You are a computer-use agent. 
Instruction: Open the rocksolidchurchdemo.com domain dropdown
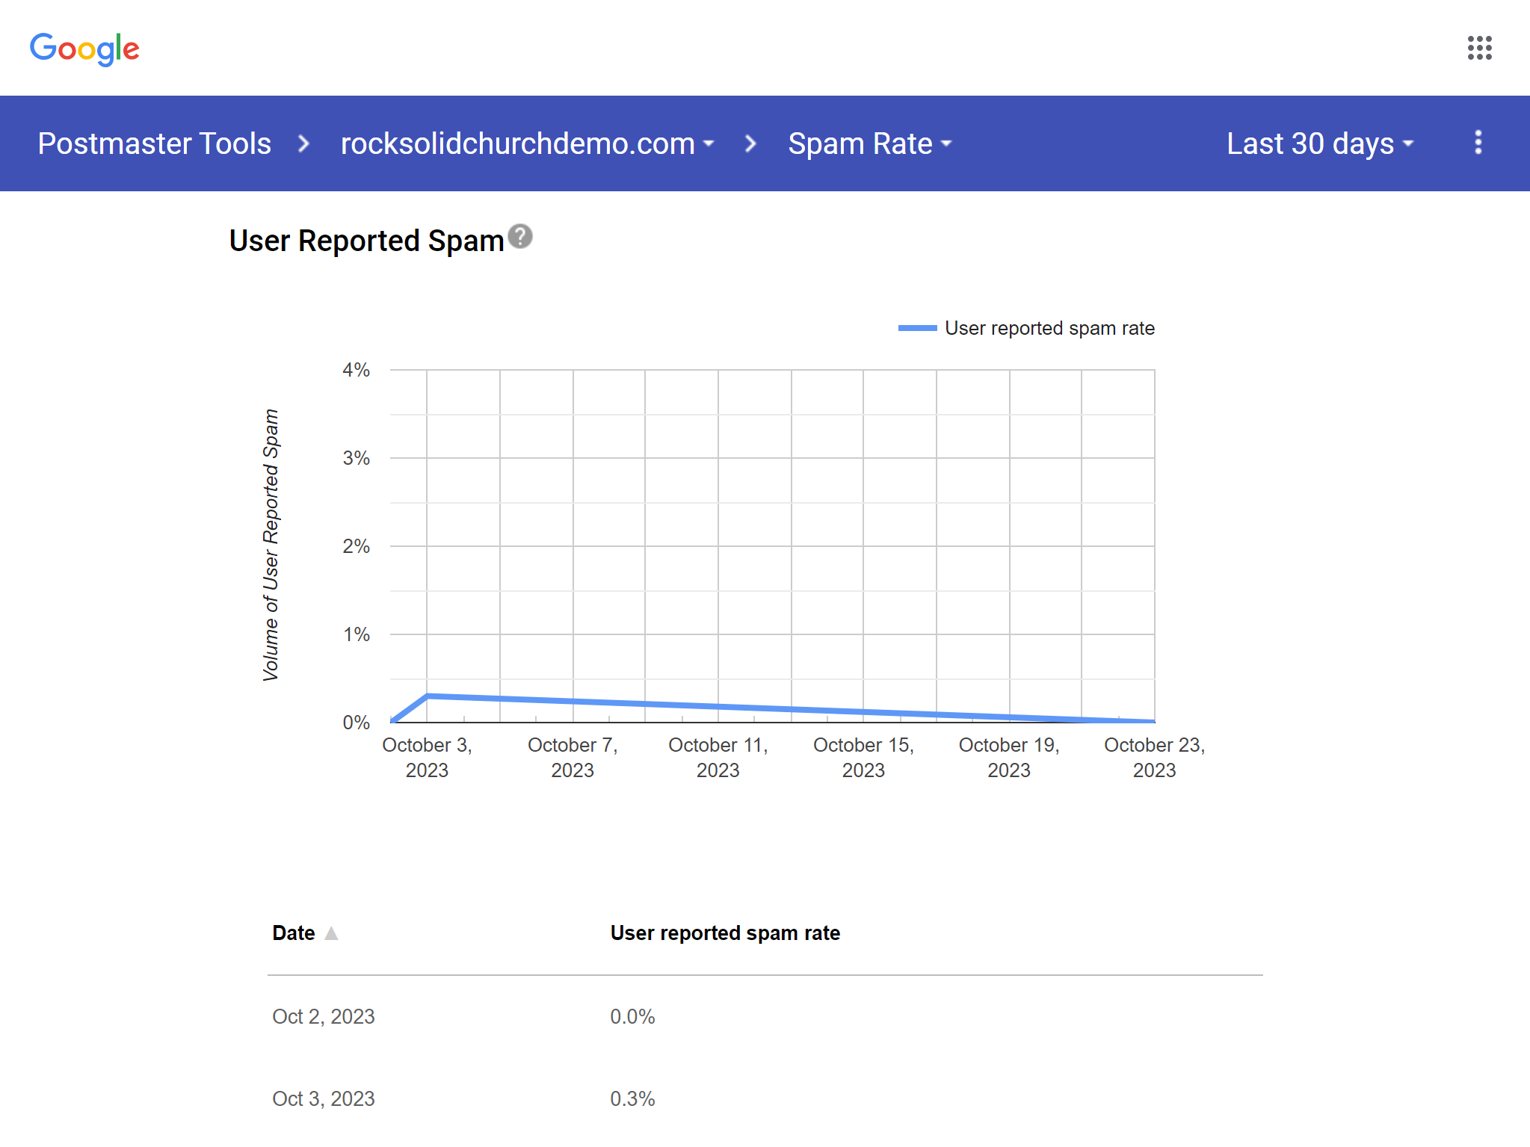[527, 143]
